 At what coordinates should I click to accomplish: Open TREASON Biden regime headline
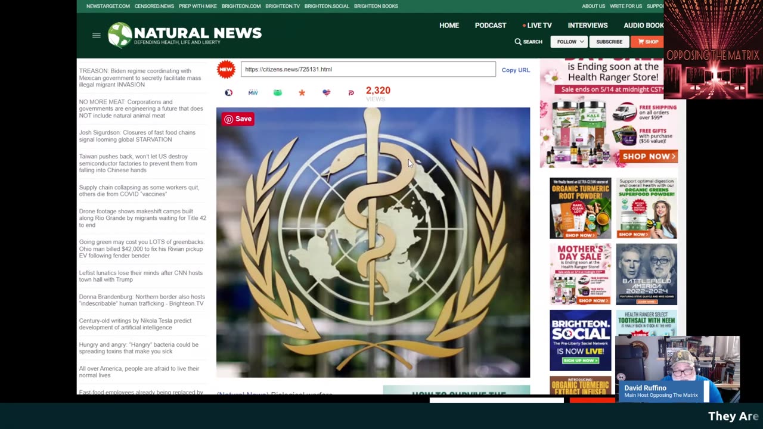140,78
